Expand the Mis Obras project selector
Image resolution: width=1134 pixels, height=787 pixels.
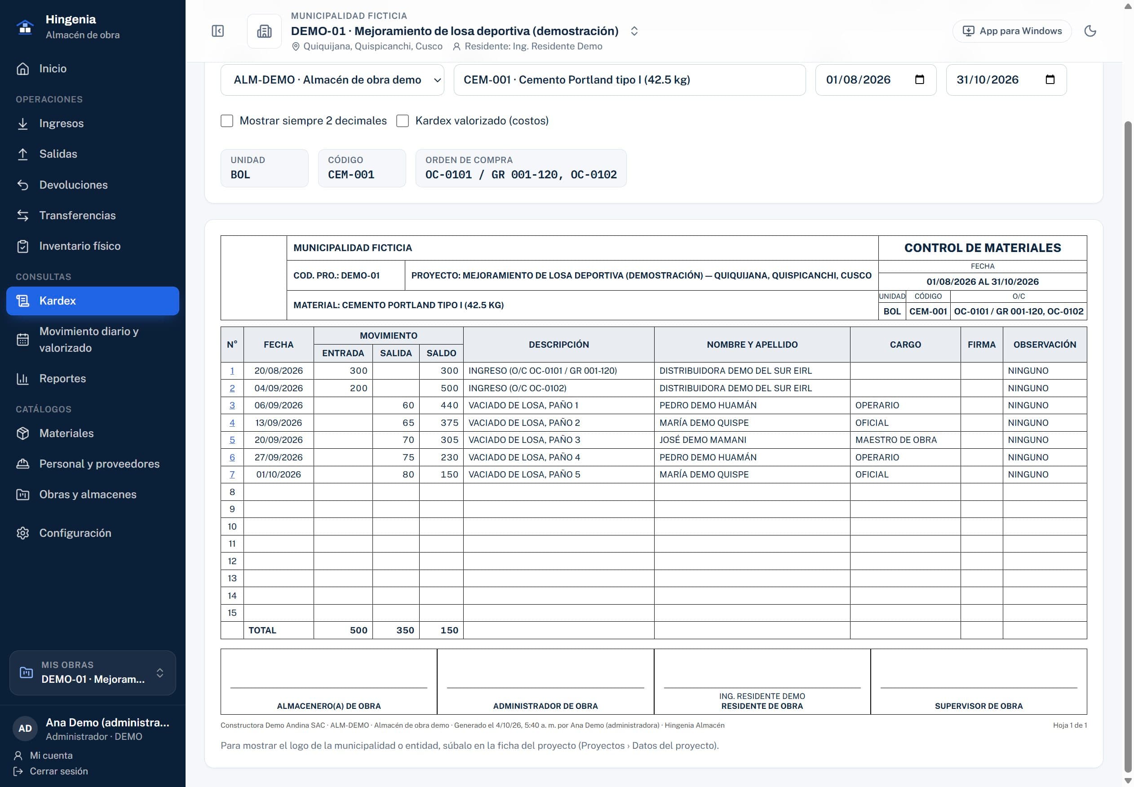pyautogui.click(x=93, y=672)
